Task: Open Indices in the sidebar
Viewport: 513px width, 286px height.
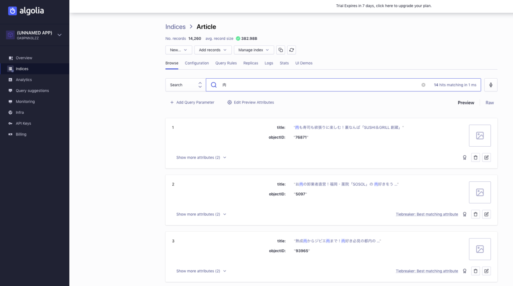Action: click(35, 69)
